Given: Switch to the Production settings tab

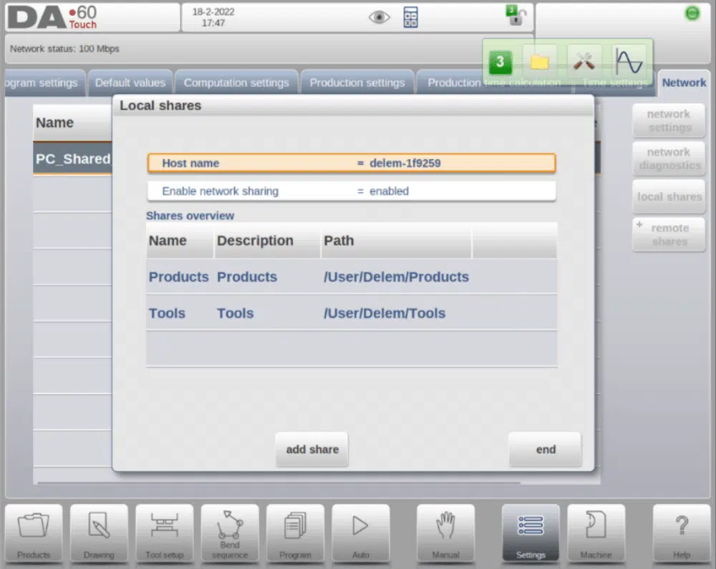Looking at the screenshot, I should [357, 82].
